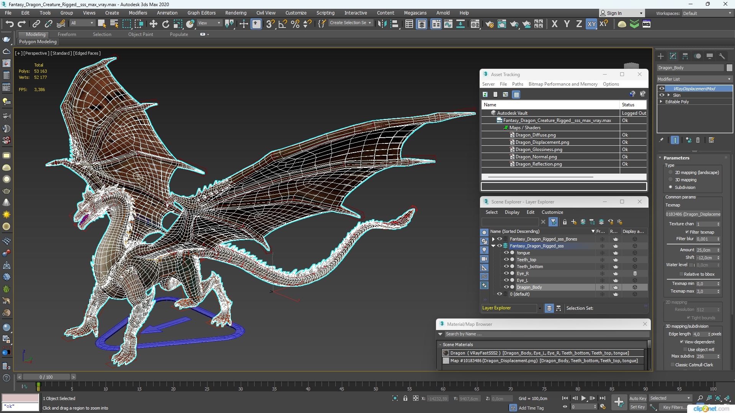Remove modifier from stack with trash icon

(697, 140)
